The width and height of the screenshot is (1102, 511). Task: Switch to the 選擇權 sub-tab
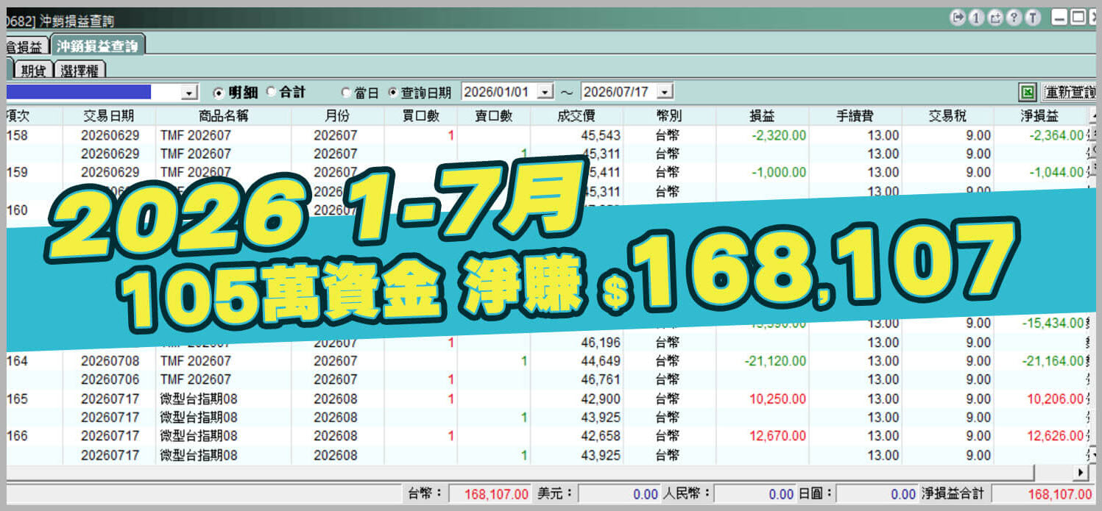coord(81,71)
